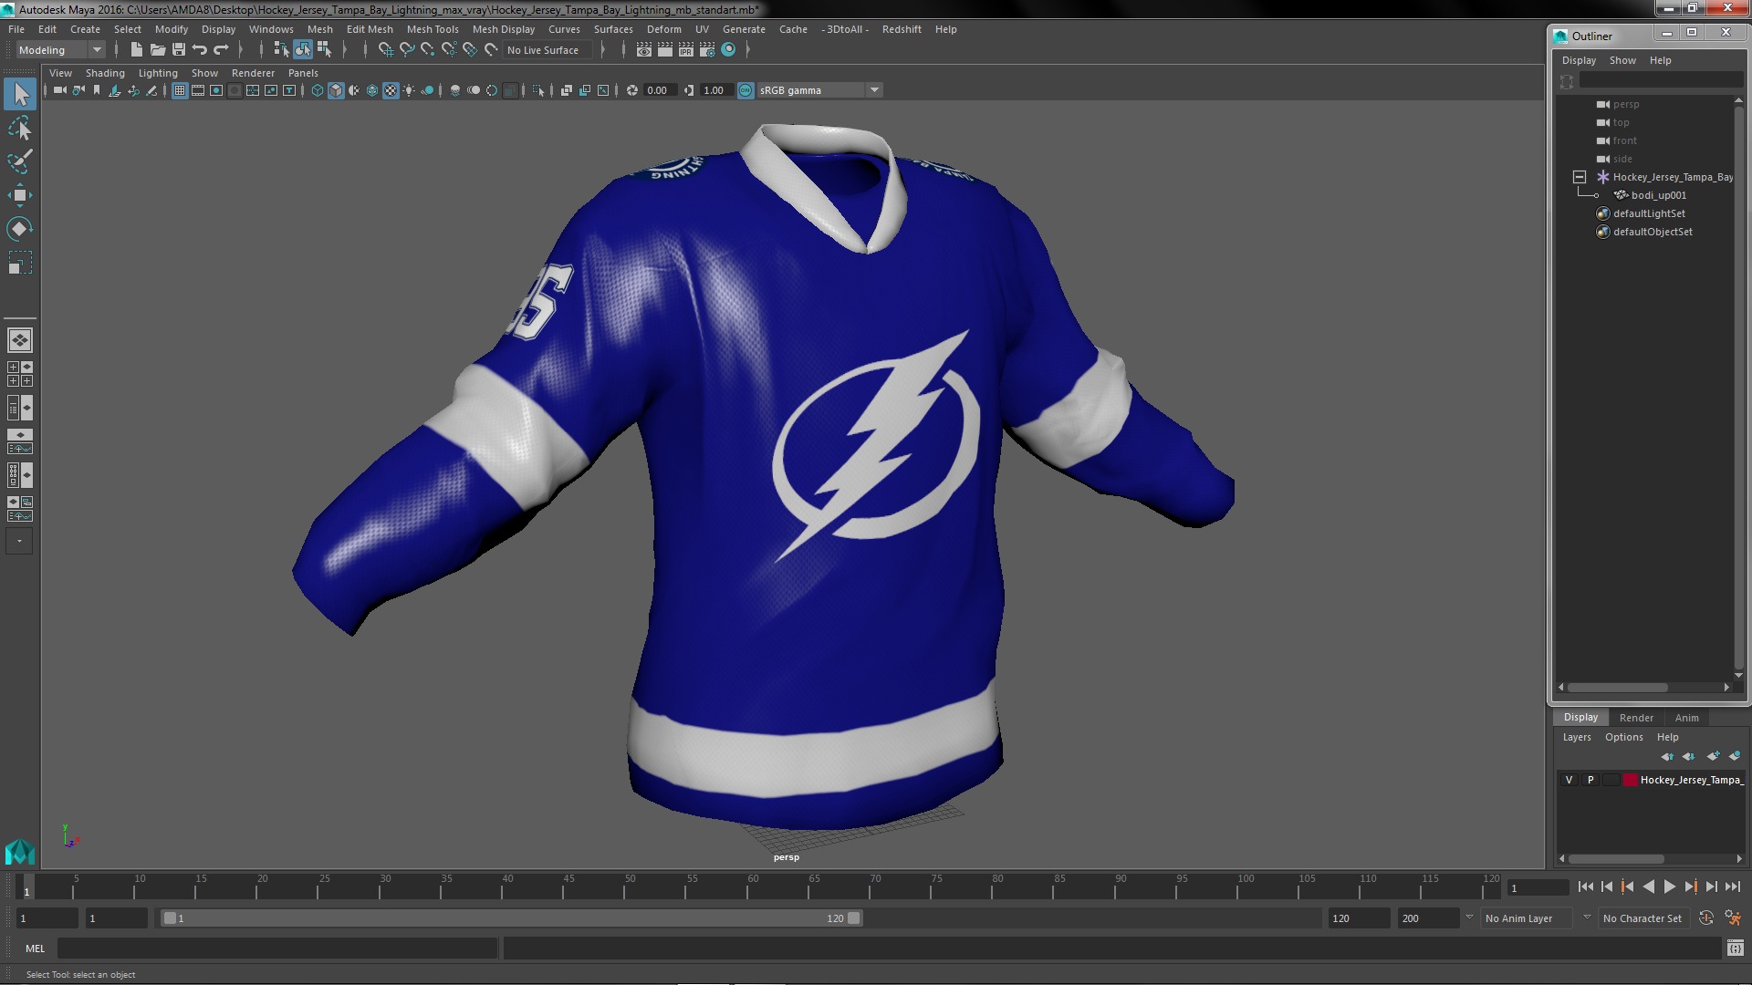Select bodi_up001 in Outliner

click(x=1658, y=195)
